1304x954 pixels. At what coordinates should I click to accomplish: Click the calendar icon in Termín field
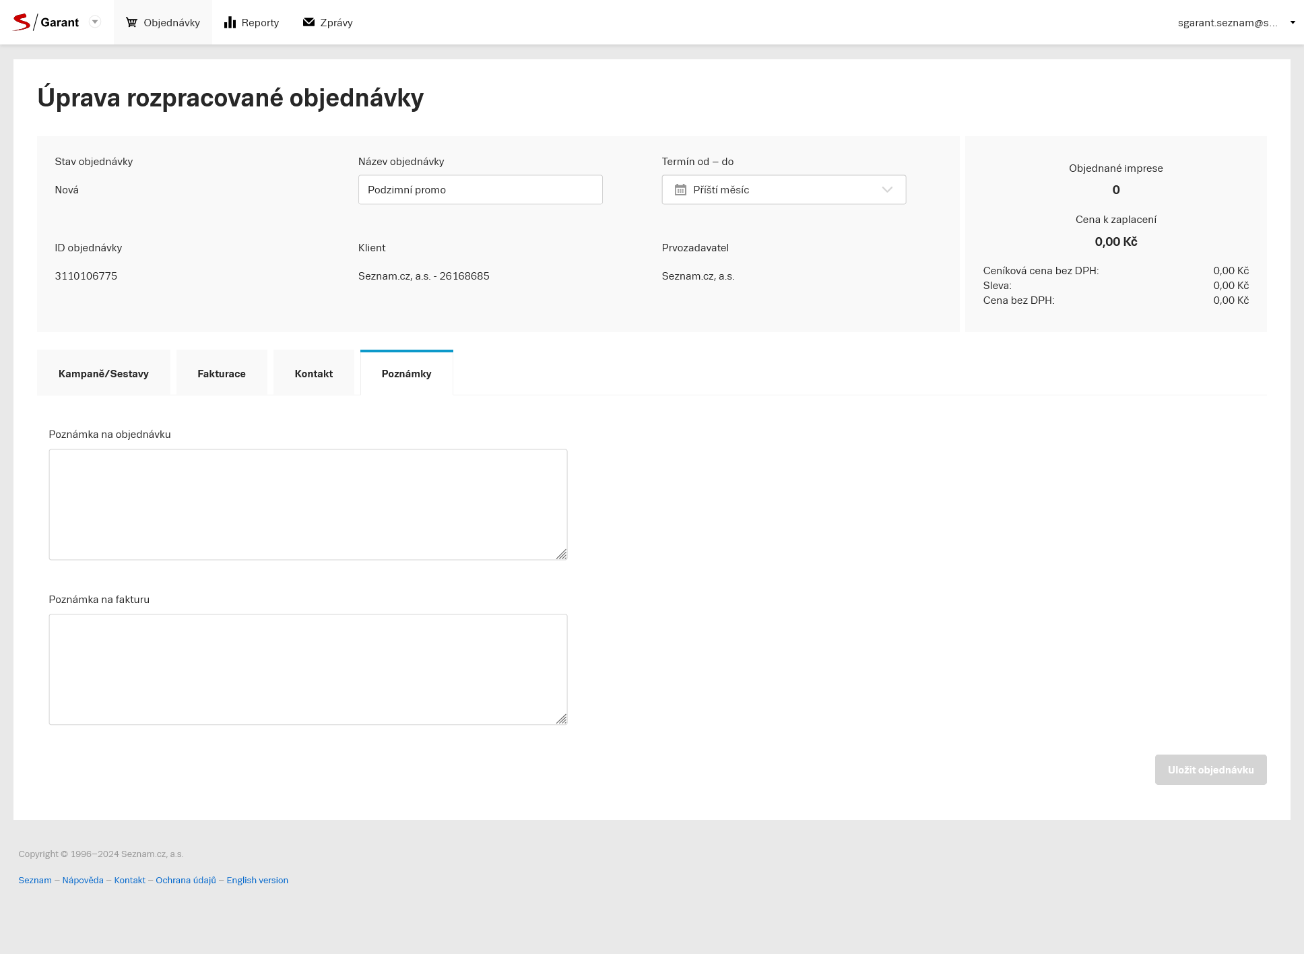[680, 190]
